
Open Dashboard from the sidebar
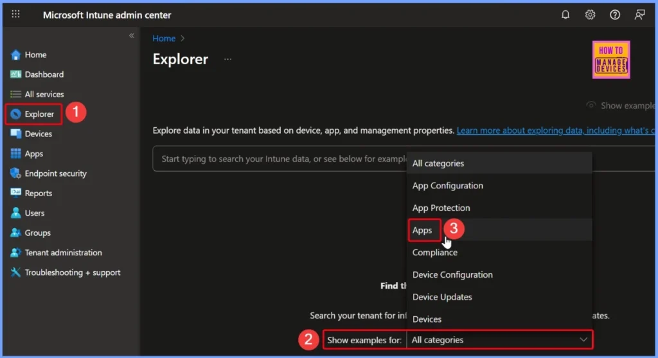[44, 75]
